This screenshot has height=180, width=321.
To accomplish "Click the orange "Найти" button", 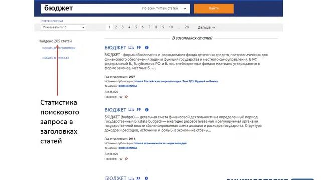I will (x=214, y=9).
